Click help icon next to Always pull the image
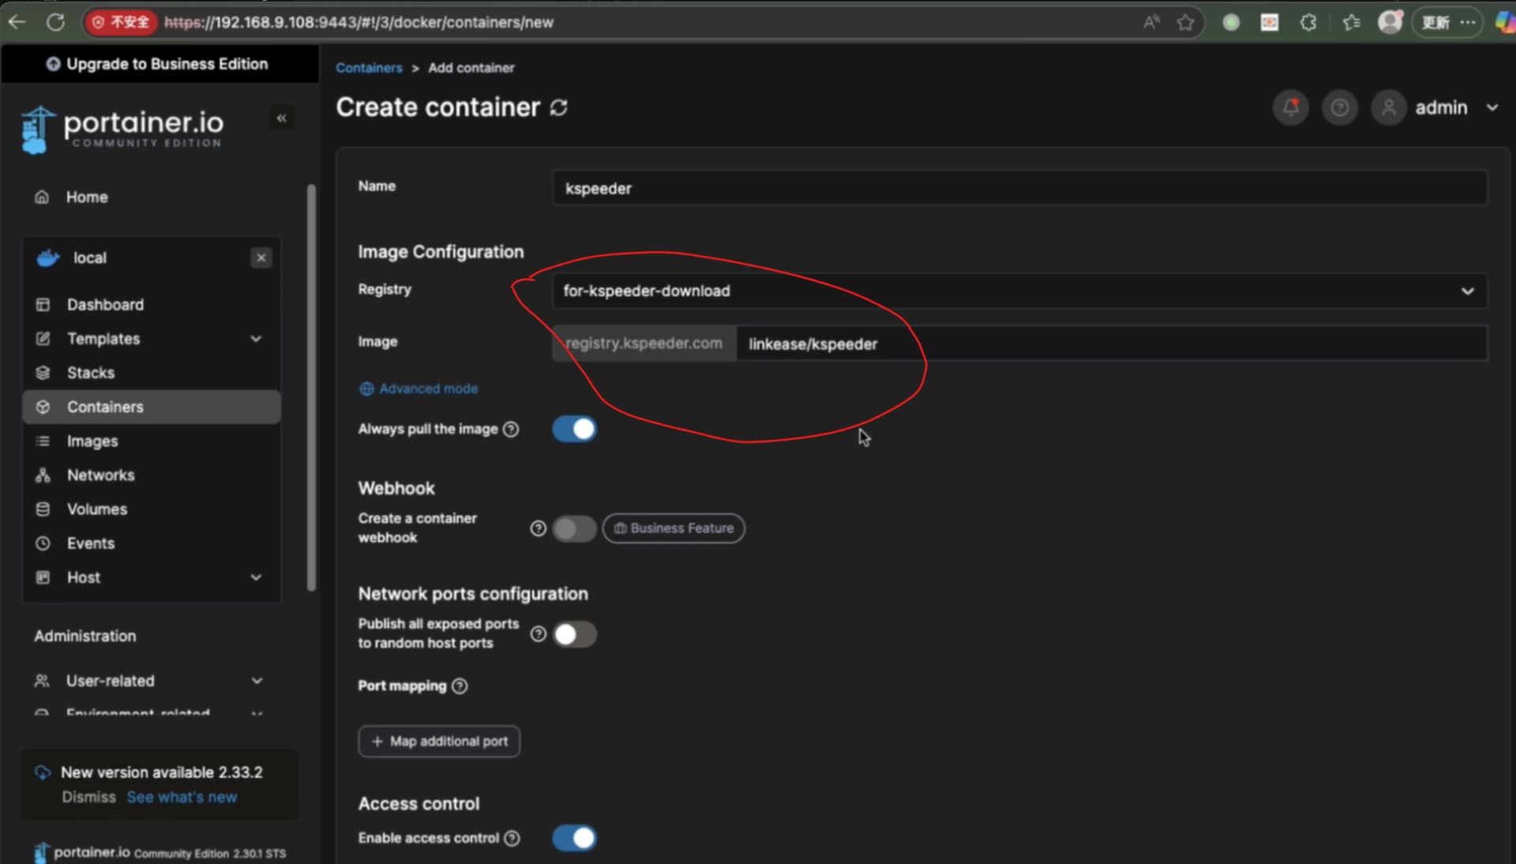This screenshot has width=1516, height=864. pyautogui.click(x=512, y=429)
